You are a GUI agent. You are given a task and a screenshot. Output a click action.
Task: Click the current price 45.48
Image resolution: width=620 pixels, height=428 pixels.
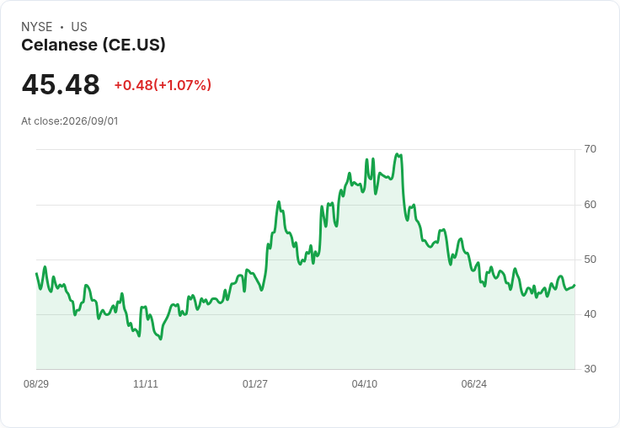pyautogui.click(x=61, y=84)
